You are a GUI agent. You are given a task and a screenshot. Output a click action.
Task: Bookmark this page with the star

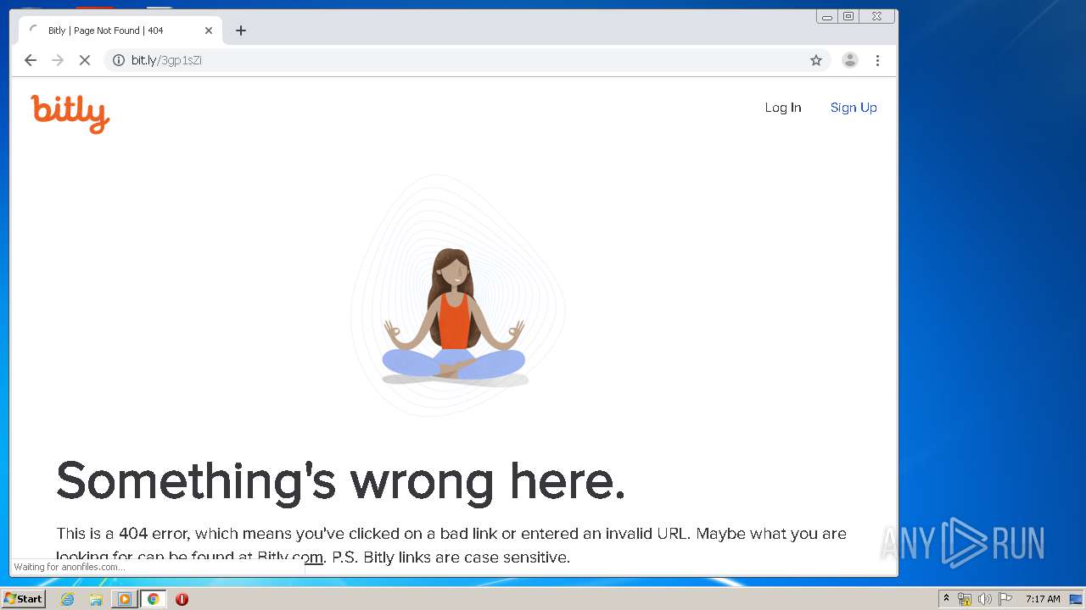coord(816,60)
